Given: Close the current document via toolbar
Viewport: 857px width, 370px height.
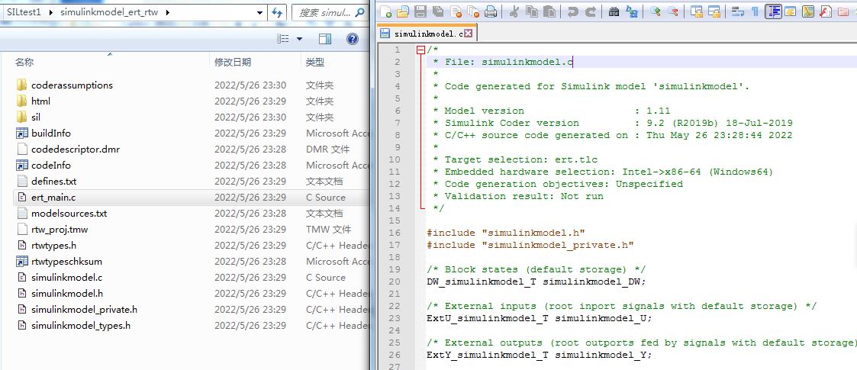Looking at the screenshot, I should (456, 11).
